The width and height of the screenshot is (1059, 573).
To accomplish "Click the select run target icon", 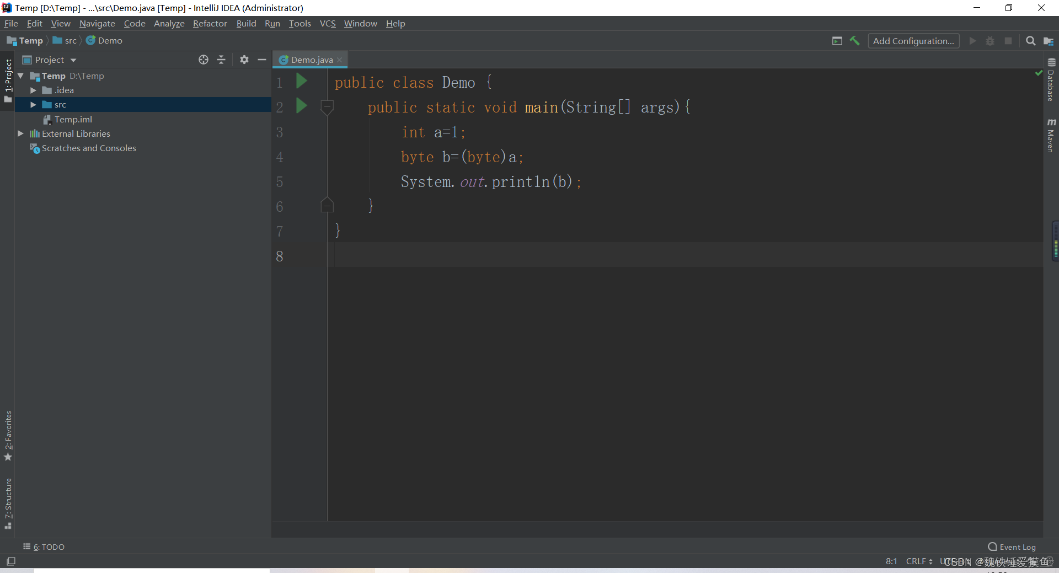I will pyautogui.click(x=837, y=41).
